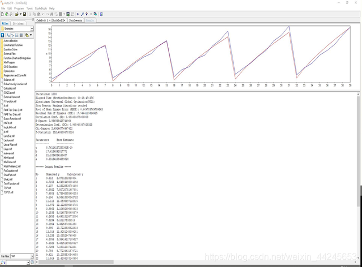The height and width of the screenshot is (267, 362).
Task: Select the Test Function file
Action: (11, 184)
